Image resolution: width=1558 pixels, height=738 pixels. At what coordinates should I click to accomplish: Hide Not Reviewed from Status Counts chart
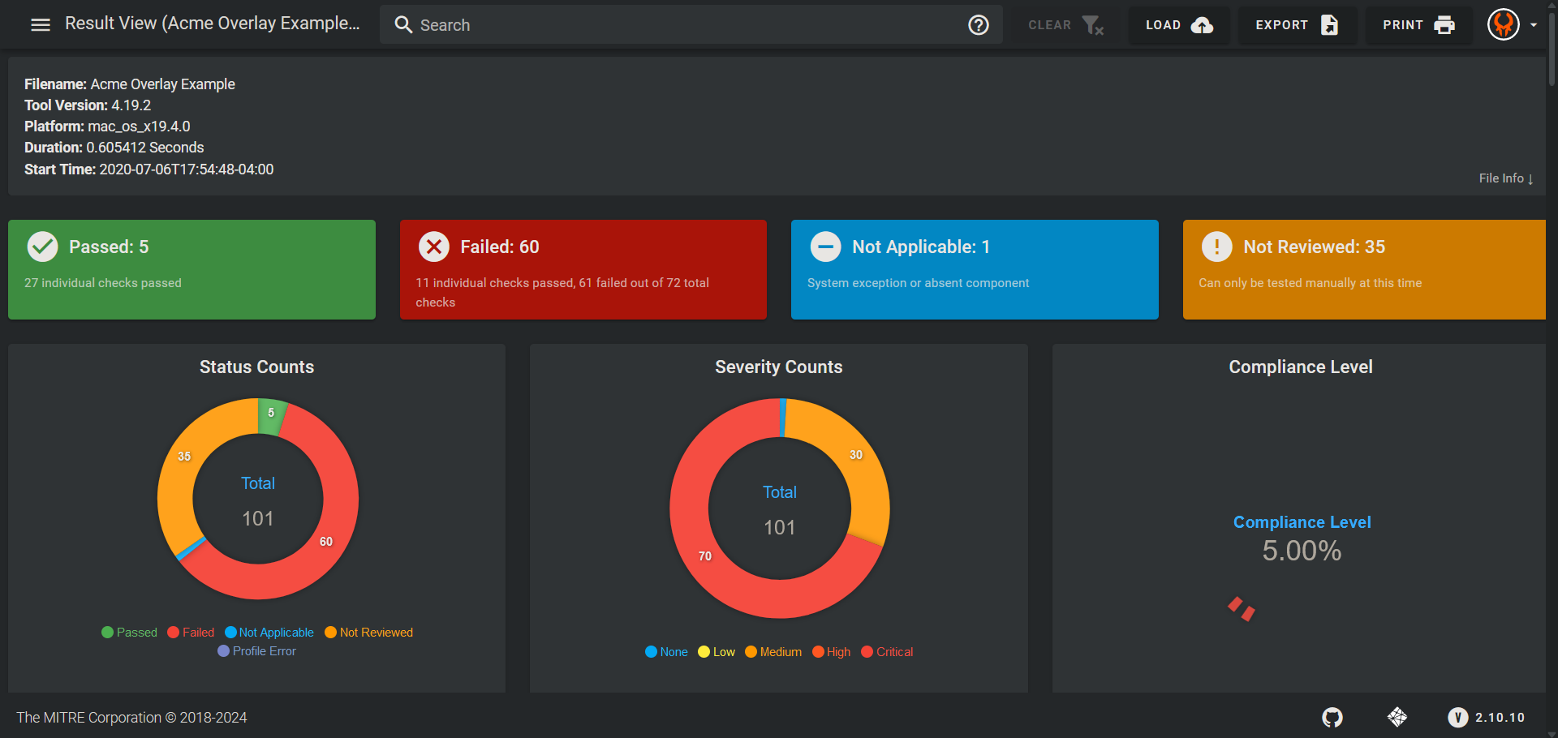375,632
